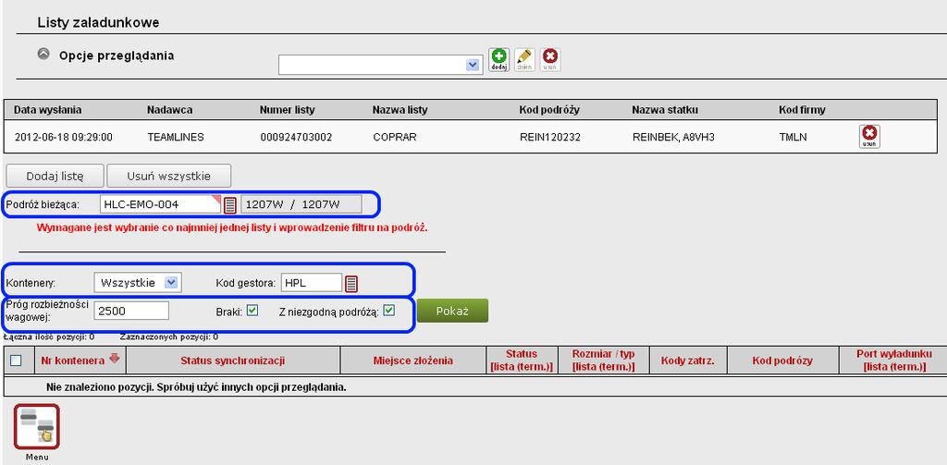
Task: Click the Podróż bieżąca field with HLC-EMO-004
Action: [x=161, y=204]
